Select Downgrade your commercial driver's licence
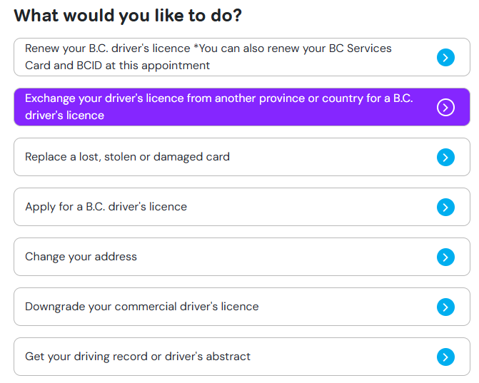Screen dimensions: 479x383 141,307
